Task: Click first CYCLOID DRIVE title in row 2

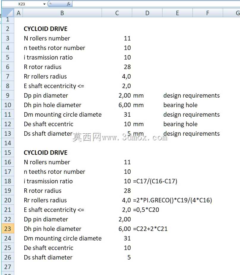Action: tap(45, 29)
